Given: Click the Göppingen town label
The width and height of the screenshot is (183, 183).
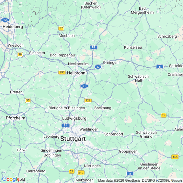Looking at the screenshot, I should [x=128, y=152].
